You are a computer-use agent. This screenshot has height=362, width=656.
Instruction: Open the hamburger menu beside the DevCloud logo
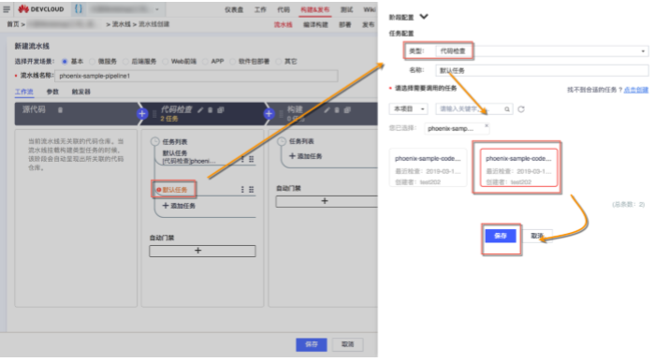click(x=7, y=8)
